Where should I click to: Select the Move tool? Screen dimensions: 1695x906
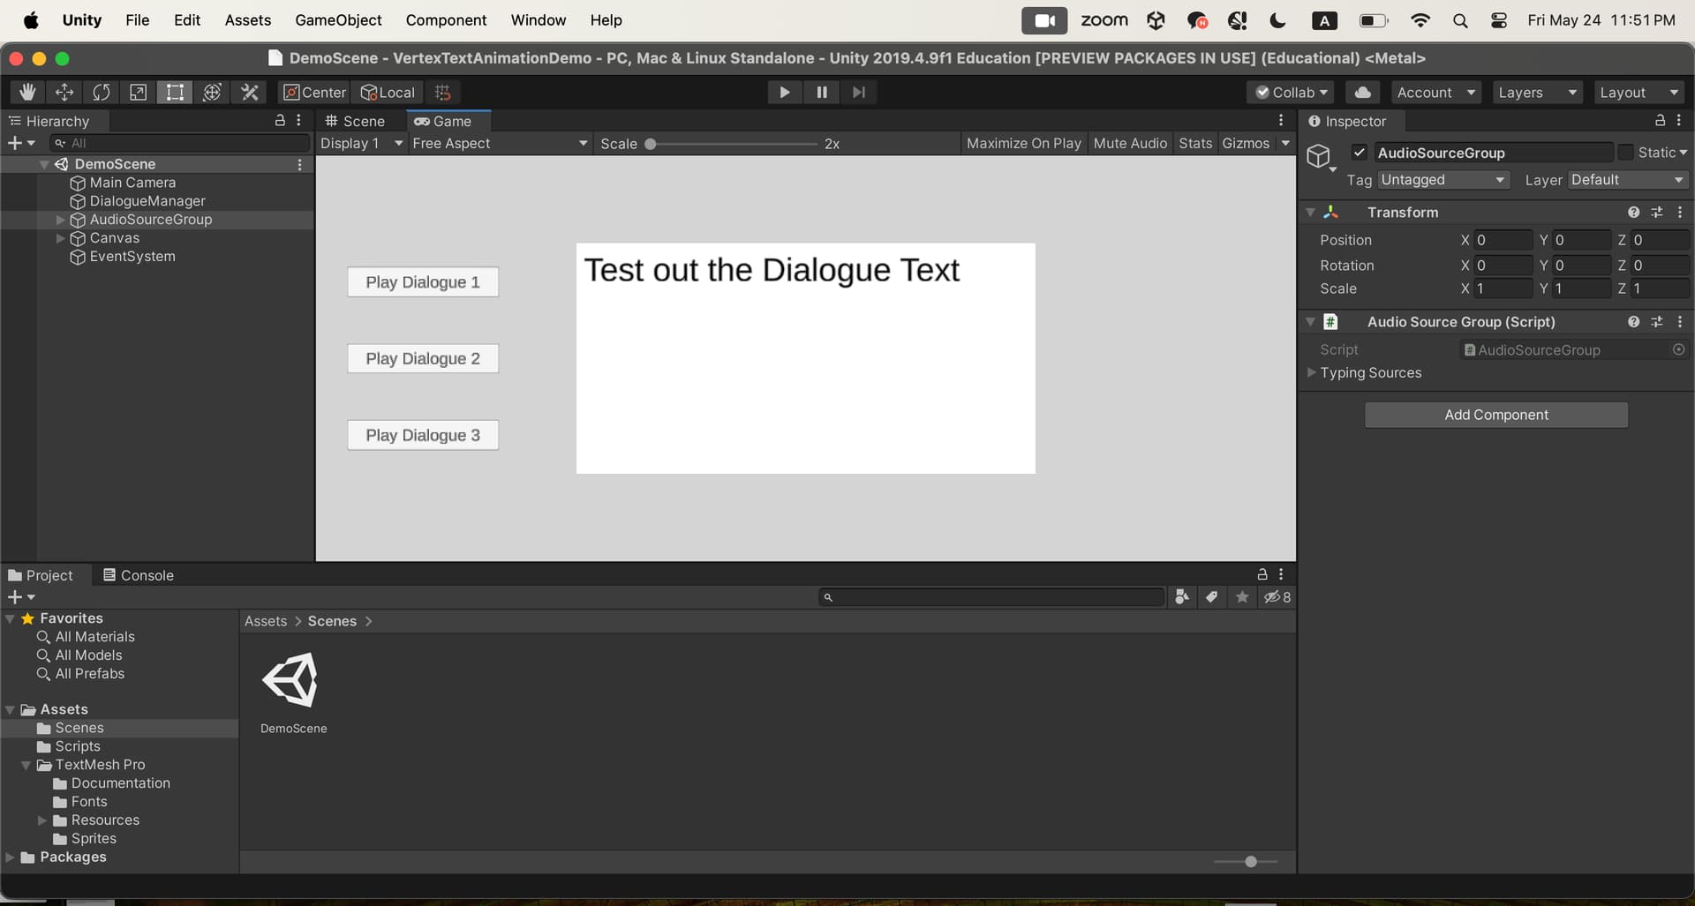[64, 92]
